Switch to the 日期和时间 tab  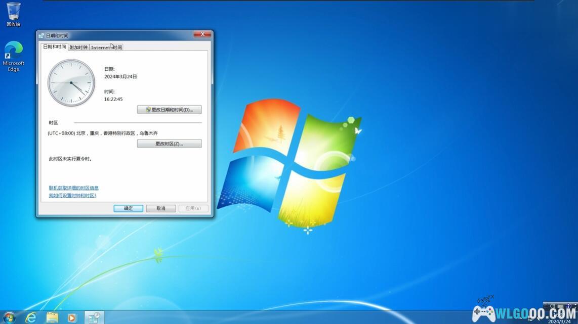click(54, 47)
